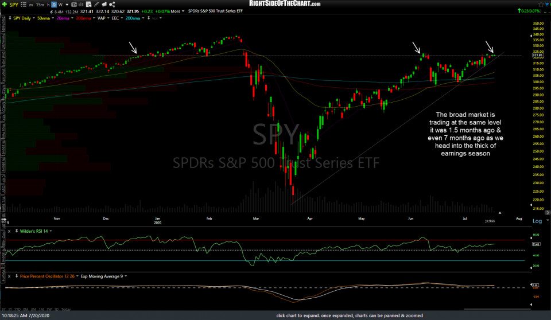This screenshot has width=551, height=320.
Task: Click the green plus add-symbol icon
Action: coord(5,4)
